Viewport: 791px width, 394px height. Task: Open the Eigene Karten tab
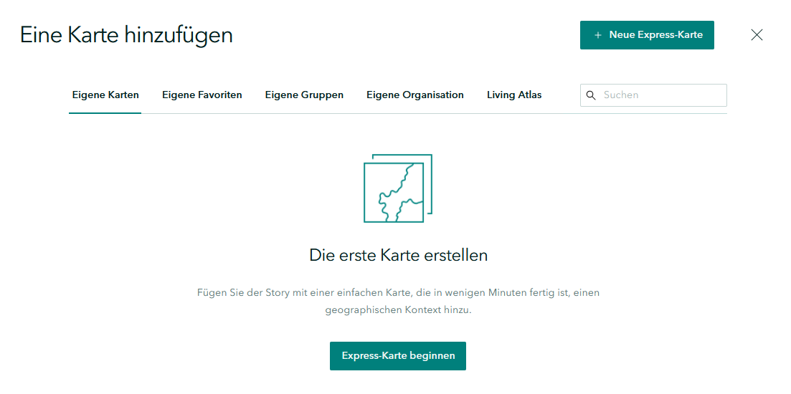point(105,95)
